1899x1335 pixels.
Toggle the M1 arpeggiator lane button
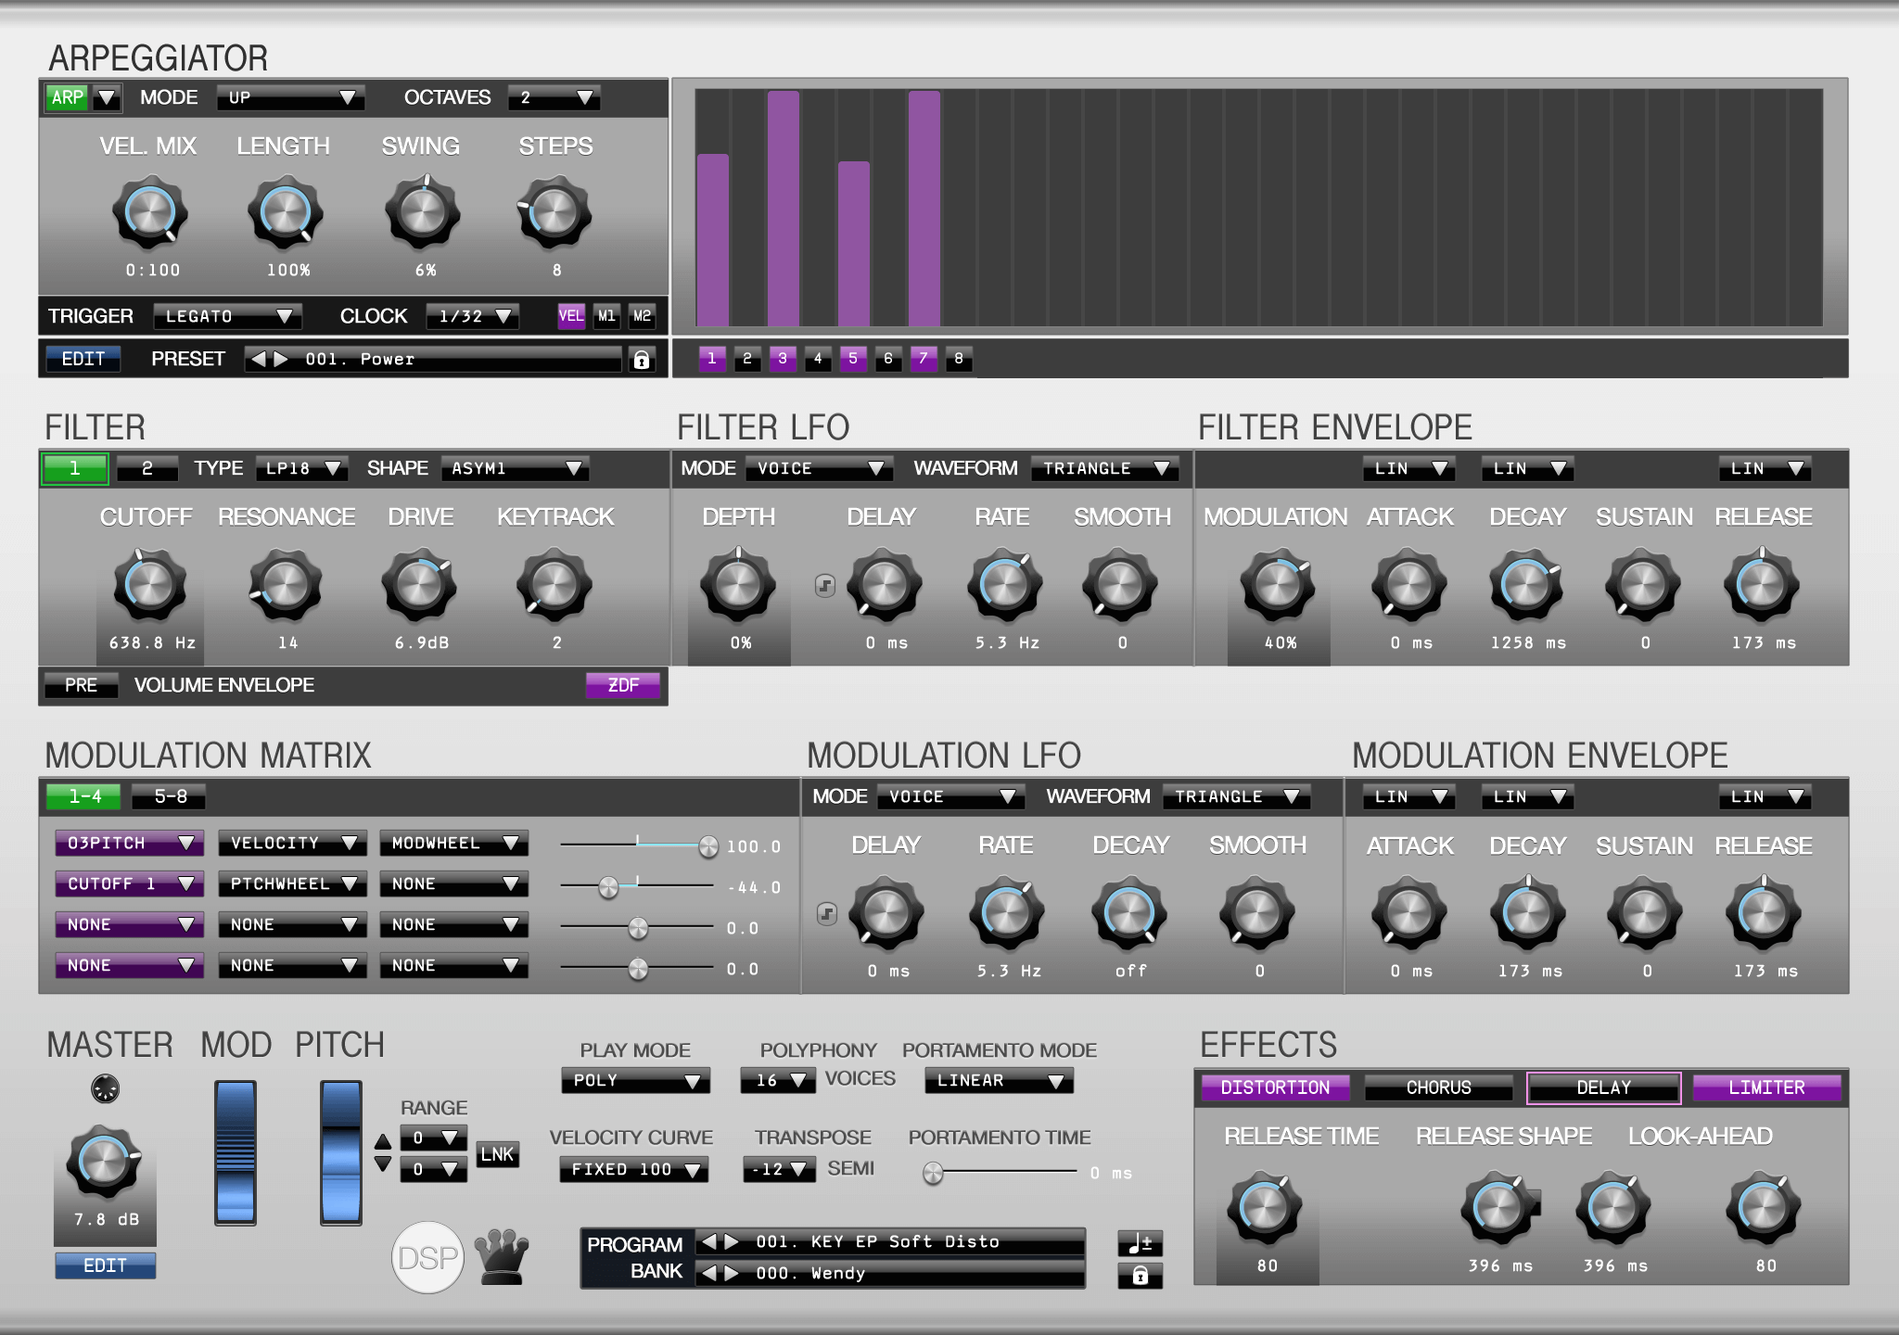click(x=606, y=316)
